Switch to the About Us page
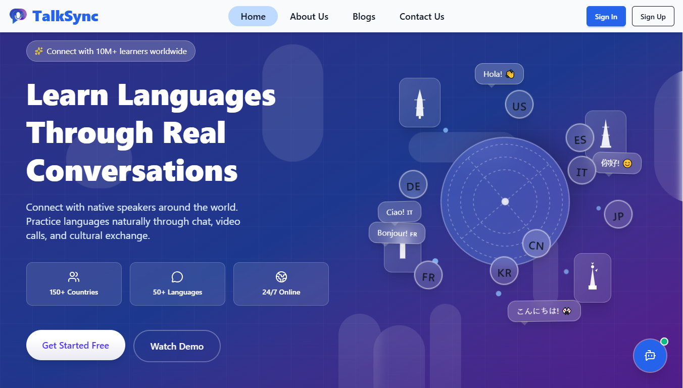 [x=309, y=16]
